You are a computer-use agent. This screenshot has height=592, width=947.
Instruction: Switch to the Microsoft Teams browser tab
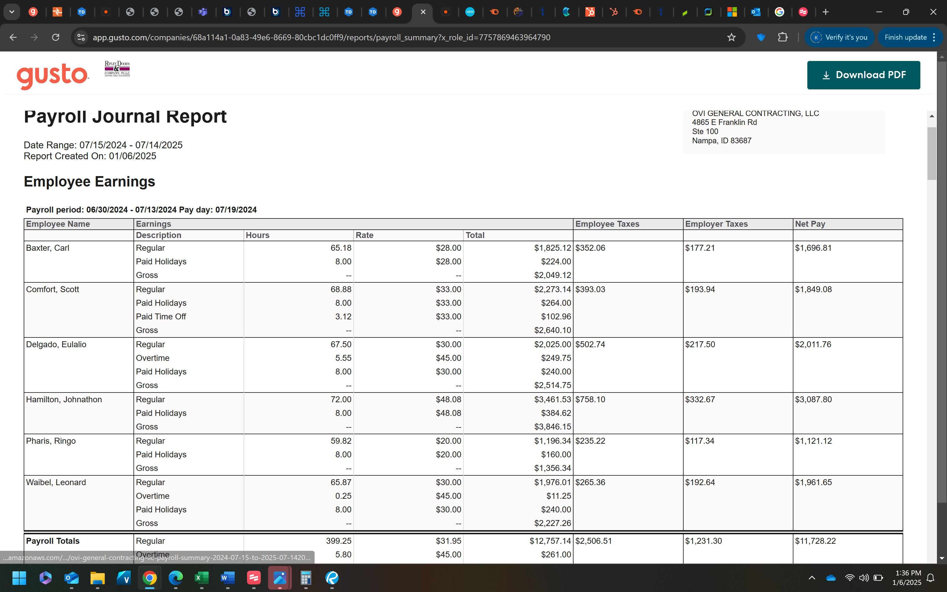[x=203, y=12]
